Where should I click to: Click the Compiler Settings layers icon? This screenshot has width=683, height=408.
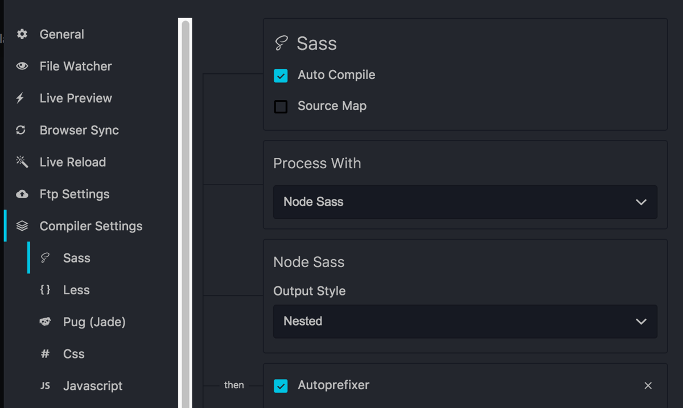pyautogui.click(x=22, y=226)
